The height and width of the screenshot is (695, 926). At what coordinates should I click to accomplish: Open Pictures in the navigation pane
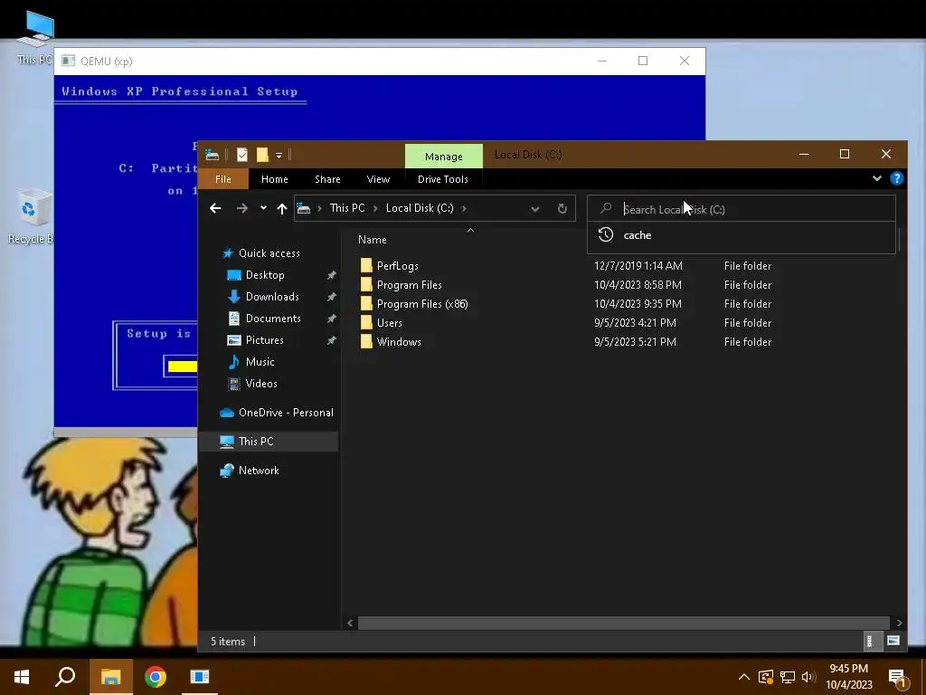click(265, 340)
